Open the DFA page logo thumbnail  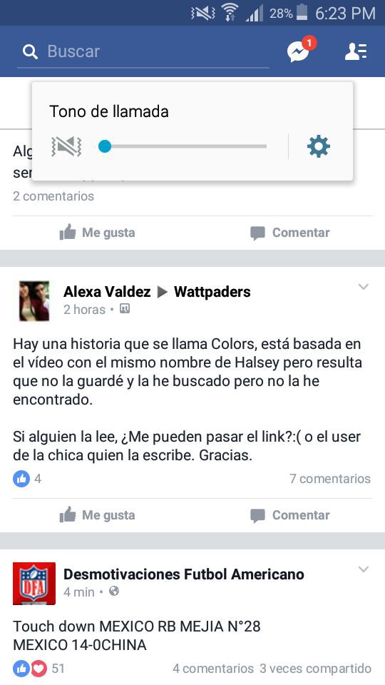[x=34, y=584]
